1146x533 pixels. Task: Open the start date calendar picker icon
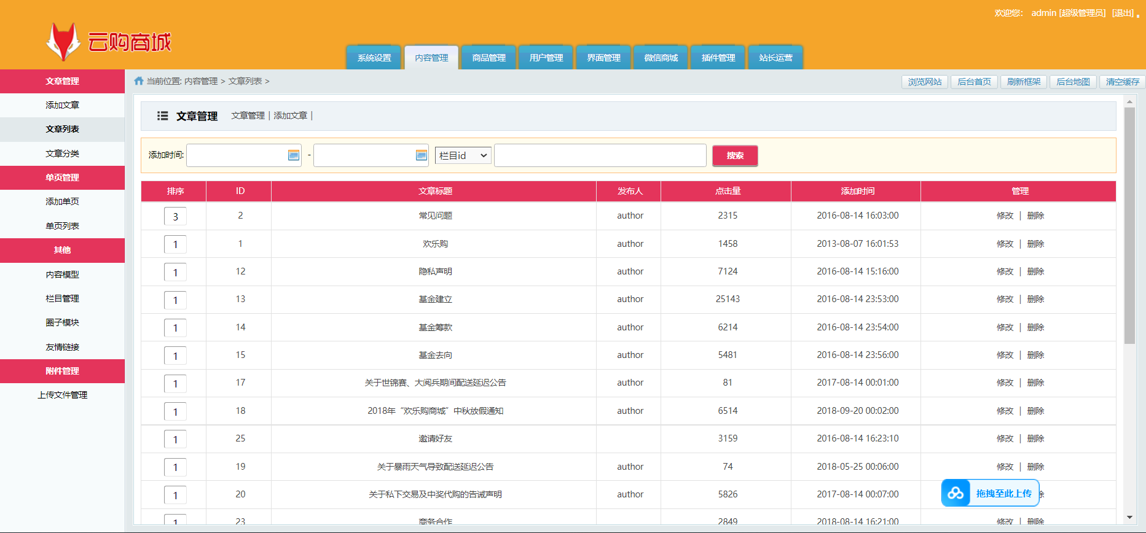pos(294,155)
